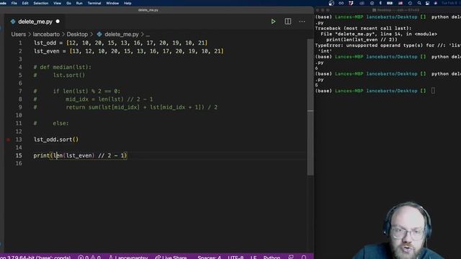
Task: Click the Users breadcrumb segment
Action: point(19,35)
